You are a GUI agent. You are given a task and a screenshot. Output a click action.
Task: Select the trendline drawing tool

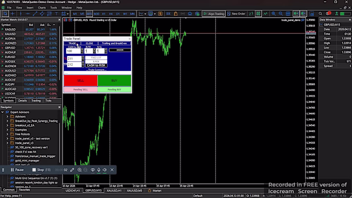[x=35, y=14]
